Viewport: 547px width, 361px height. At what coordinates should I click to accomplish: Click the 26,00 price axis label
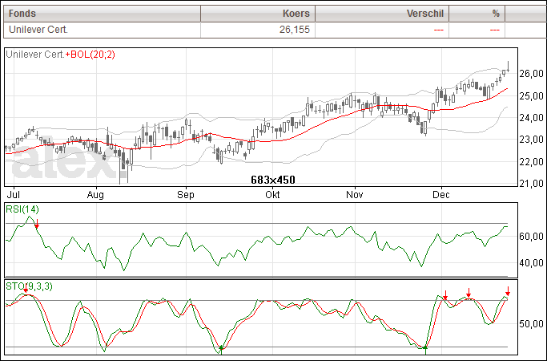point(531,74)
